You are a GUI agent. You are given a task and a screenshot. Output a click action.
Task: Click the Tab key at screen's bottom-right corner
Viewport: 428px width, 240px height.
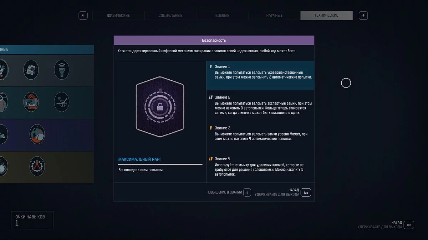409,225
